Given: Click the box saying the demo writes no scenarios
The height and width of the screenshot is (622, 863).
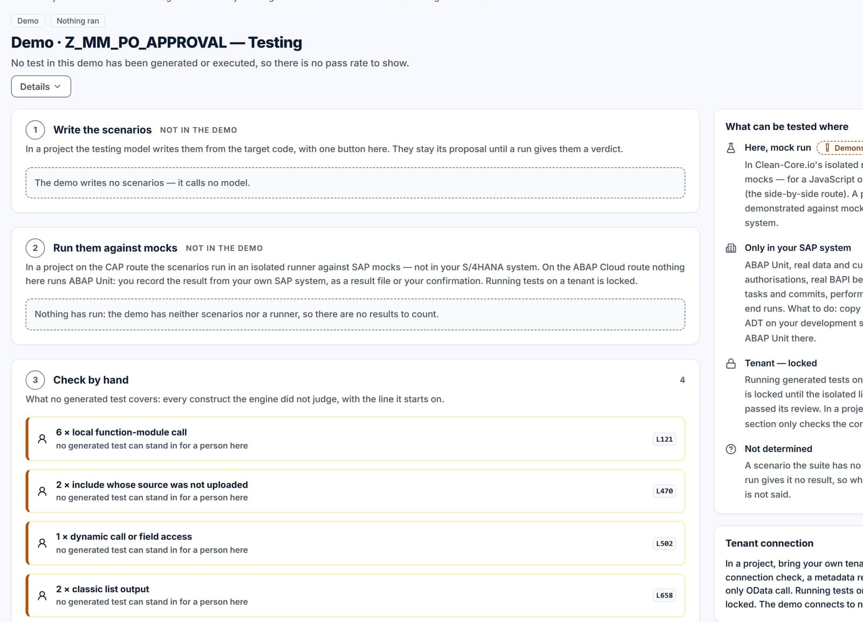Looking at the screenshot, I should [x=355, y=183].
